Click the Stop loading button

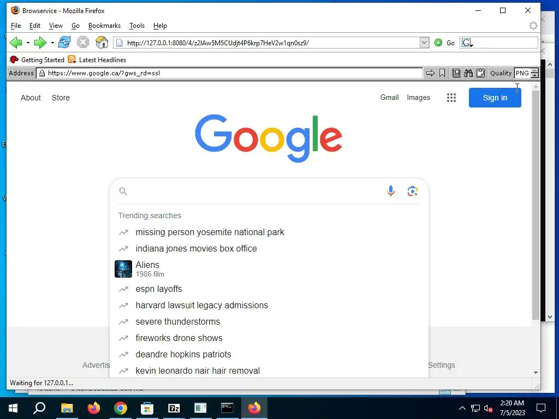point(83,43)
